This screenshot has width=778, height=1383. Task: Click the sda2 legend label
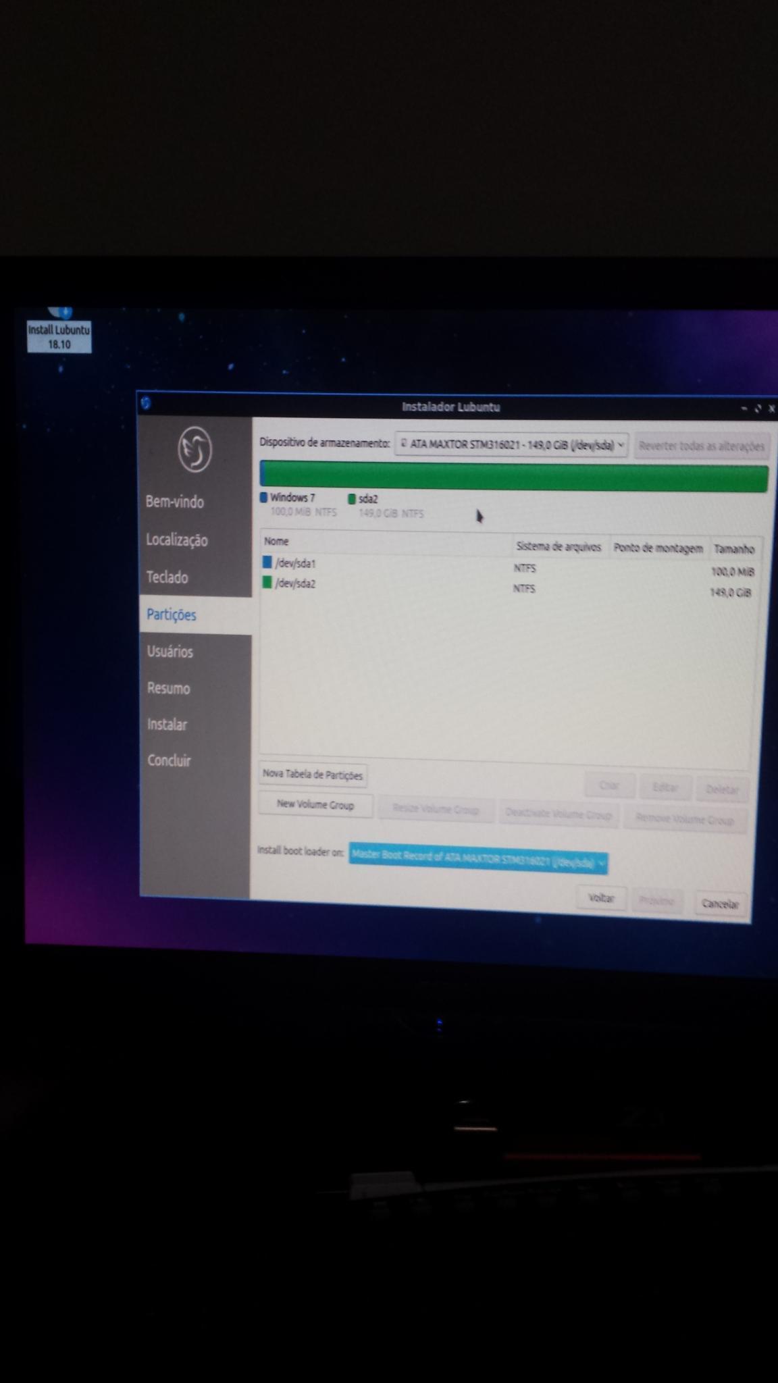coord(368,499)
